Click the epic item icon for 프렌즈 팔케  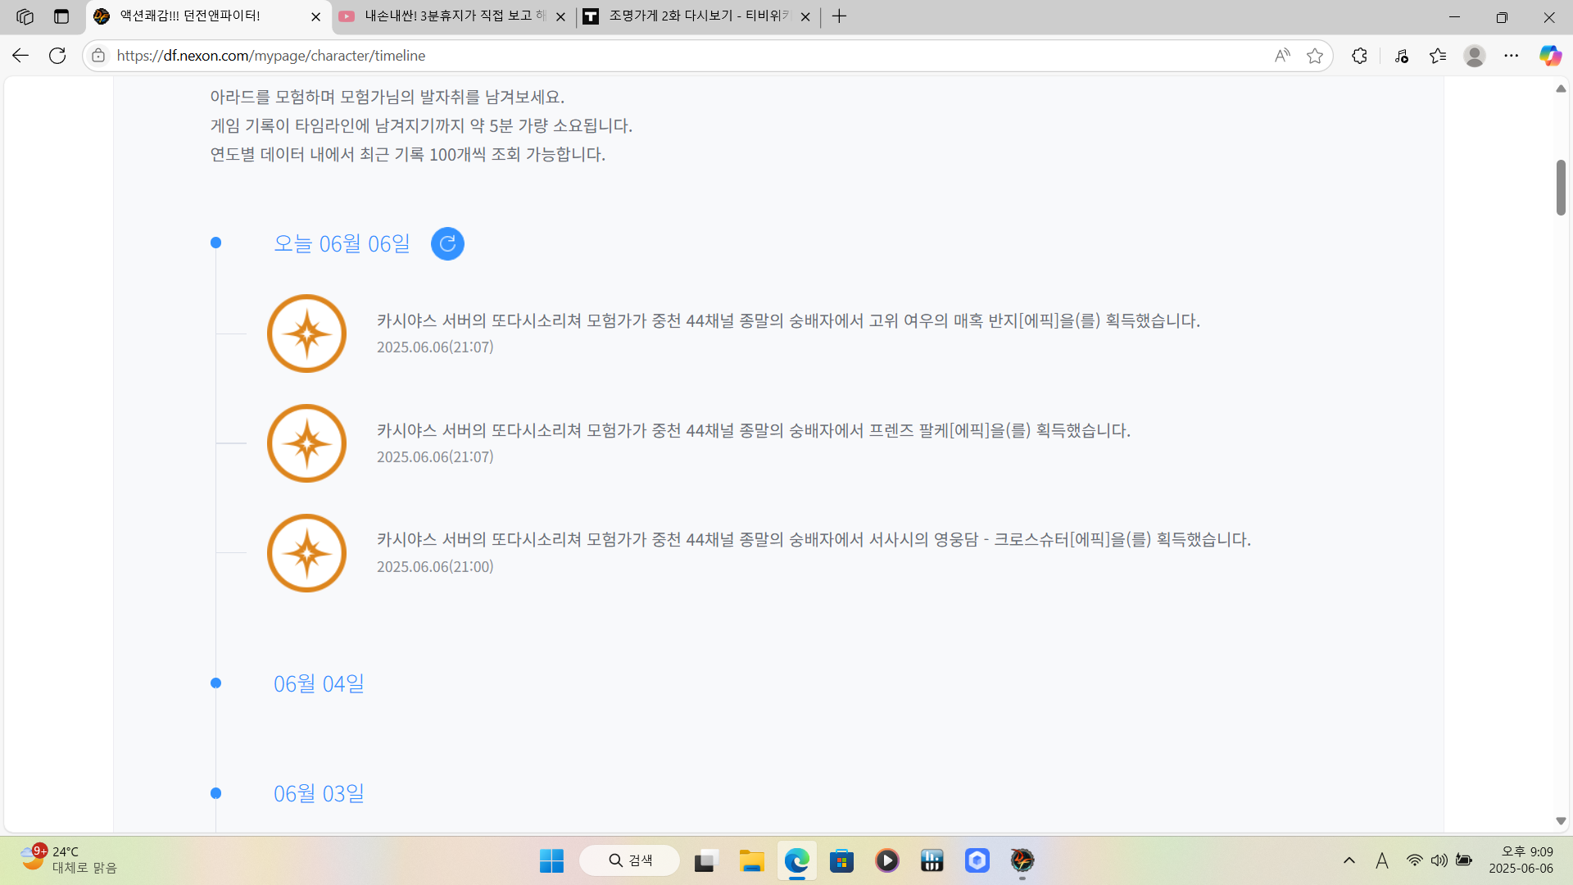pos(307,443)
